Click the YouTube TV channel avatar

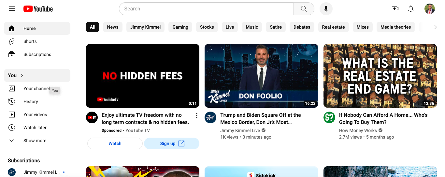(92, 117)
